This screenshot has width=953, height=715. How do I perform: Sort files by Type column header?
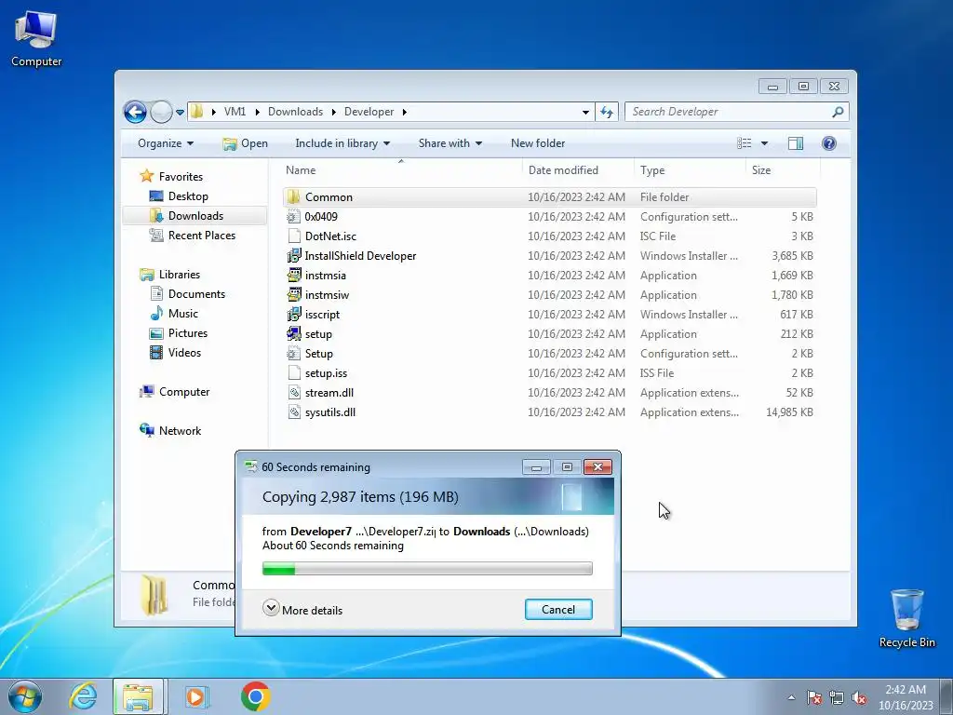(x=690, y=170)
